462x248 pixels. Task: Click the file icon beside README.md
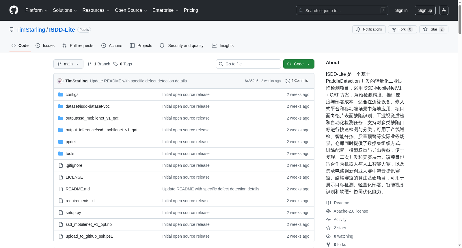click(x=61, y=189)
